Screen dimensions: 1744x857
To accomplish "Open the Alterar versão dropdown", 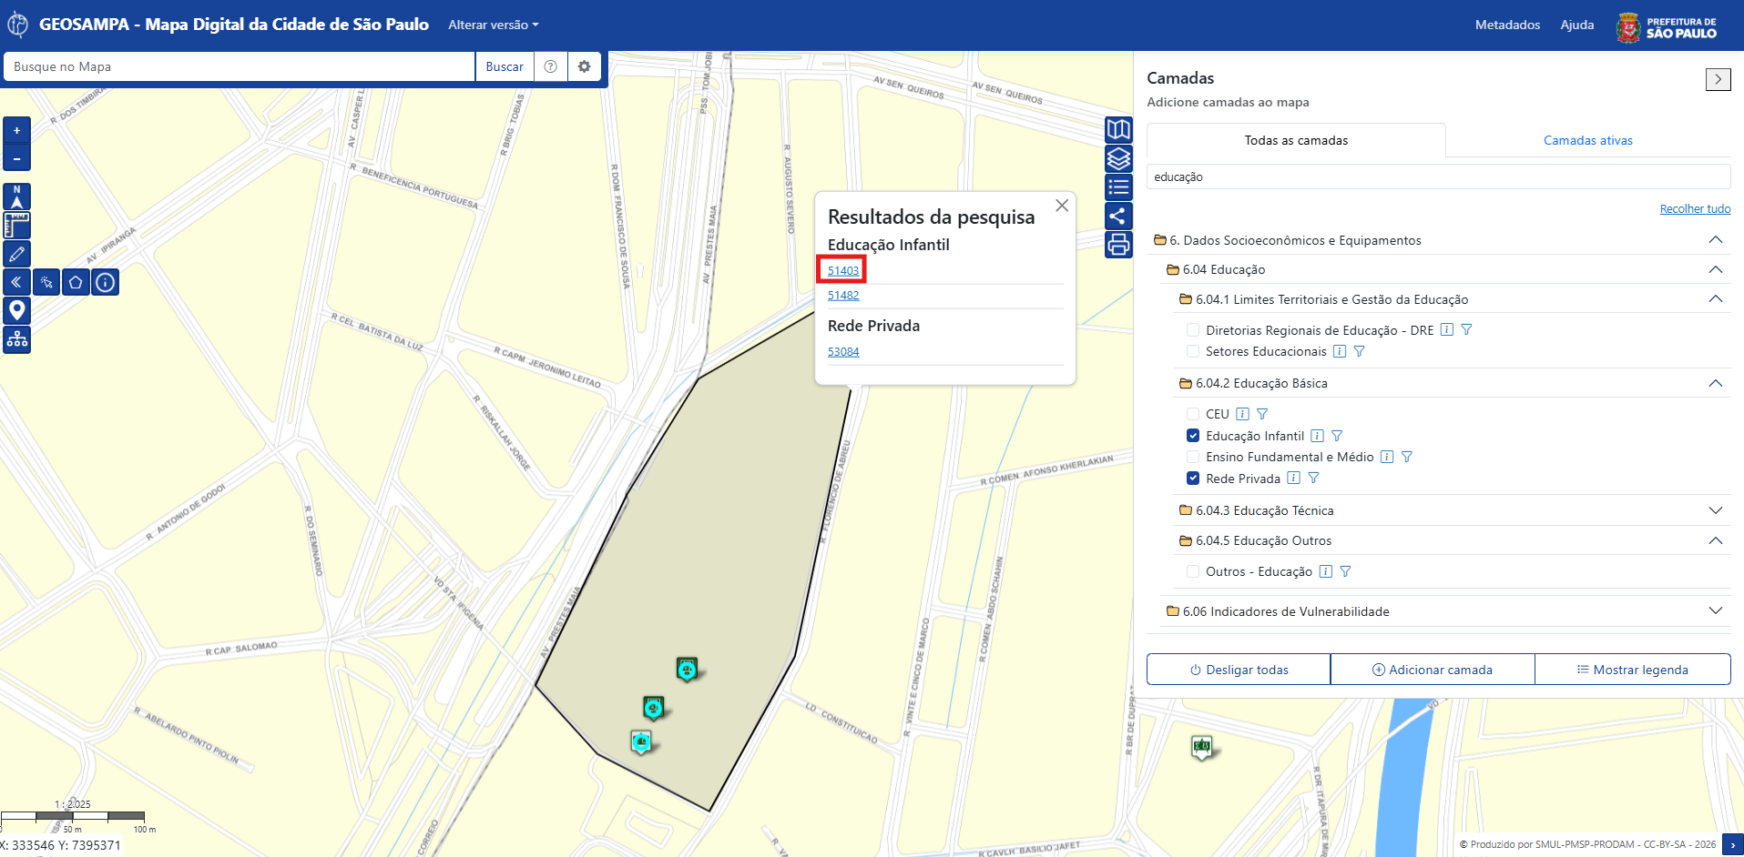I will (494, 25).
